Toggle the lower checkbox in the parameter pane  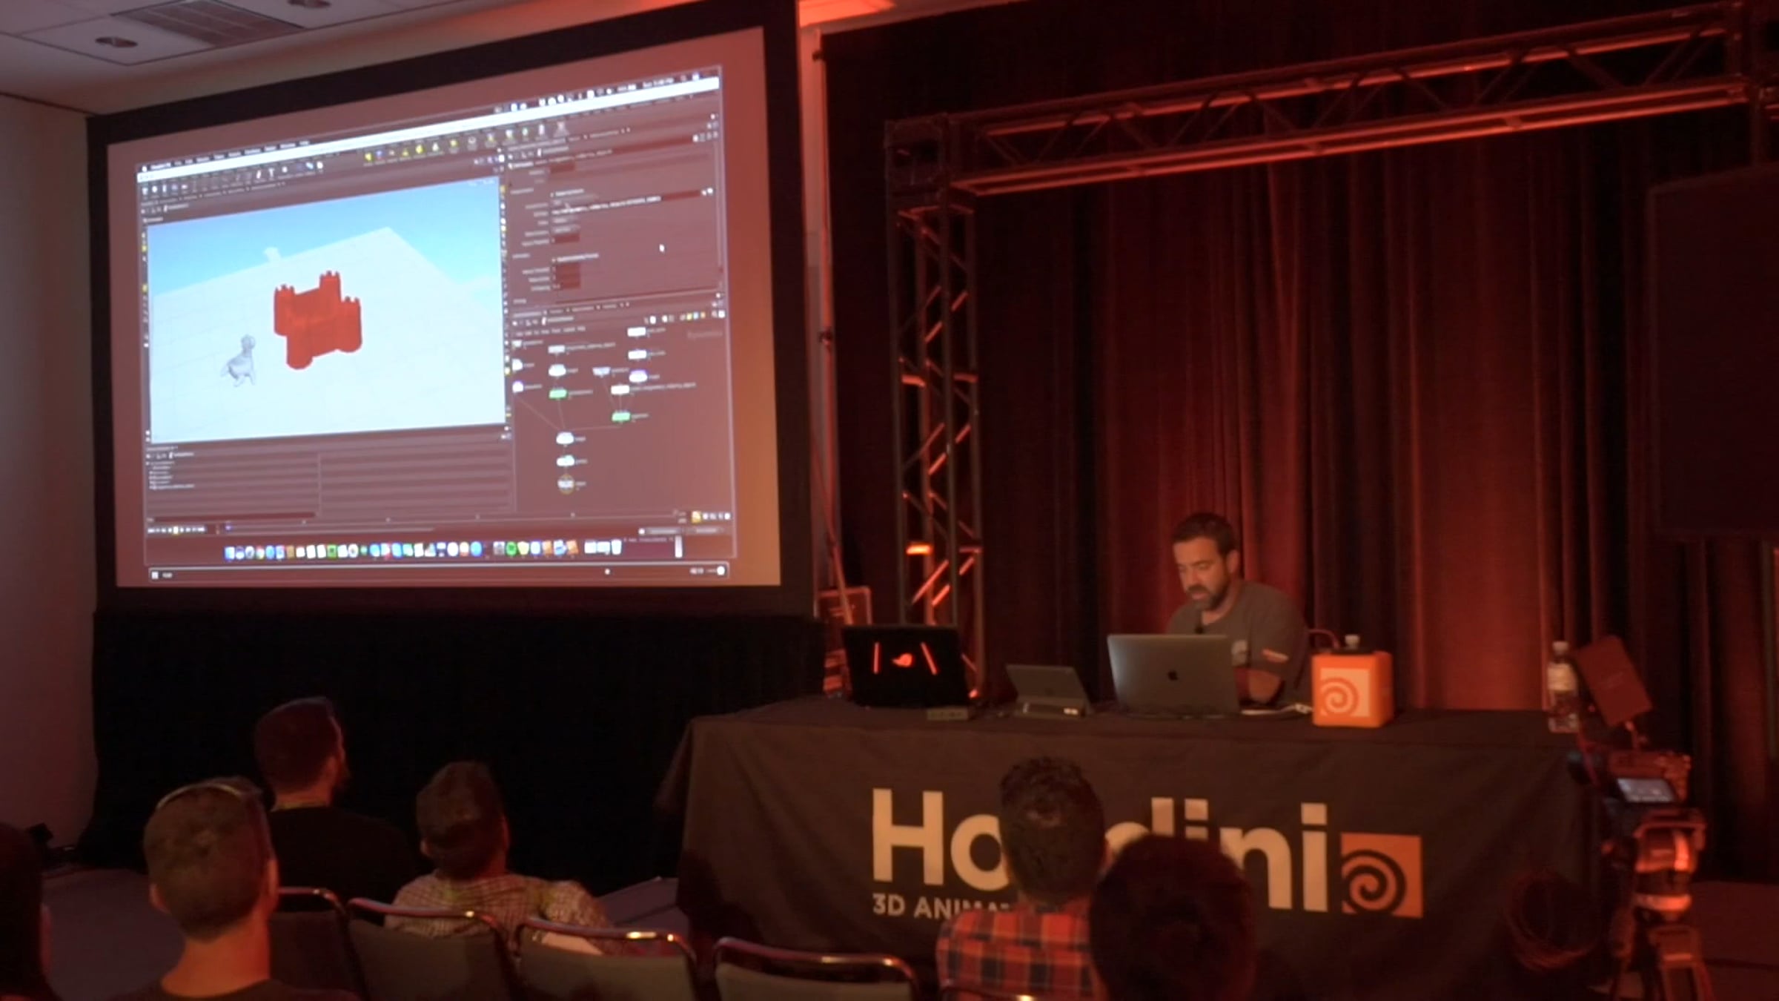coord(554,260)
